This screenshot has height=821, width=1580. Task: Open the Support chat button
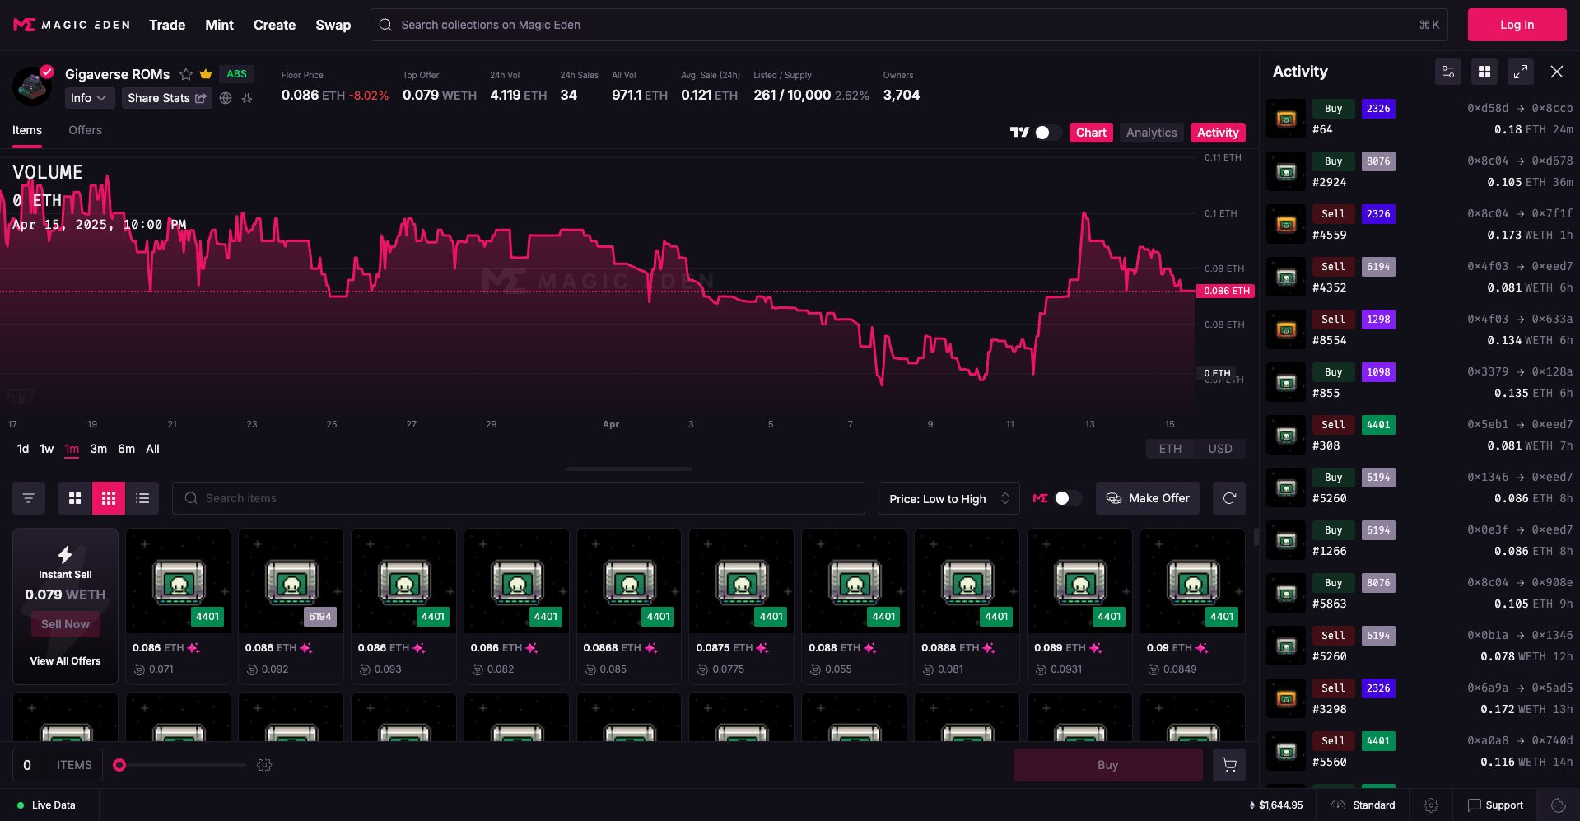[x=1495, y=805]
